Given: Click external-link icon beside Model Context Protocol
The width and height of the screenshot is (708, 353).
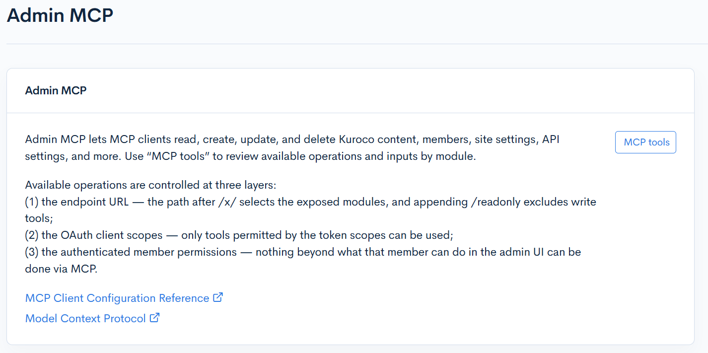Looking at the screenshot, I should tap(155, 318).
